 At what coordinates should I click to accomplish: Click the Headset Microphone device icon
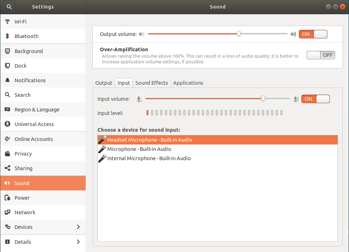(102, 140)
